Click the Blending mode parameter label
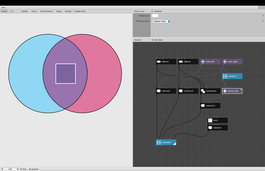Viewport: 265px width, 171px height. tap(143, 21)
